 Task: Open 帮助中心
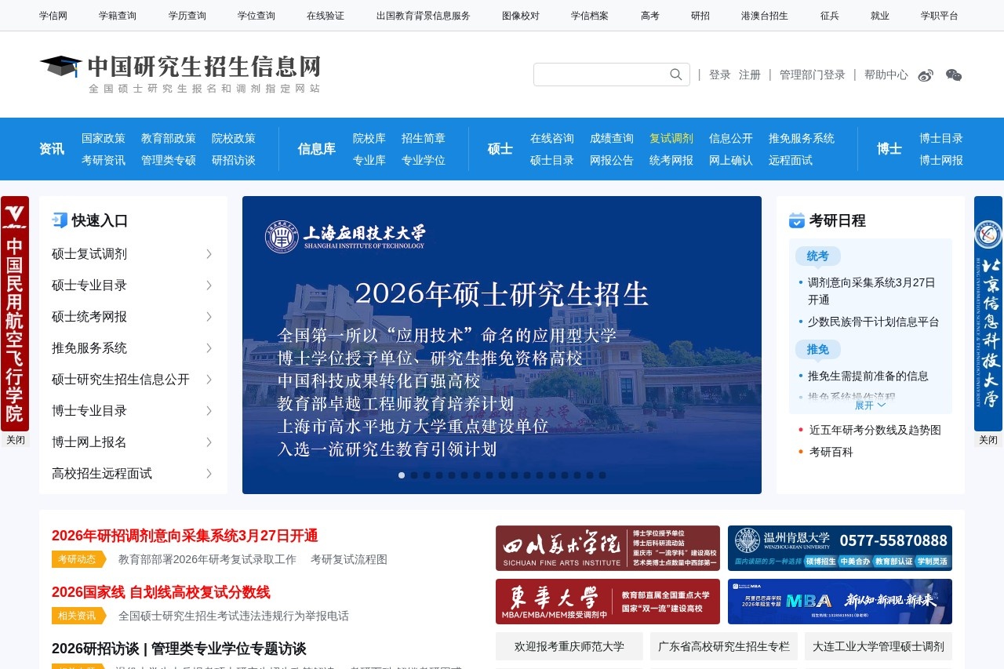(x=886, y=75)
